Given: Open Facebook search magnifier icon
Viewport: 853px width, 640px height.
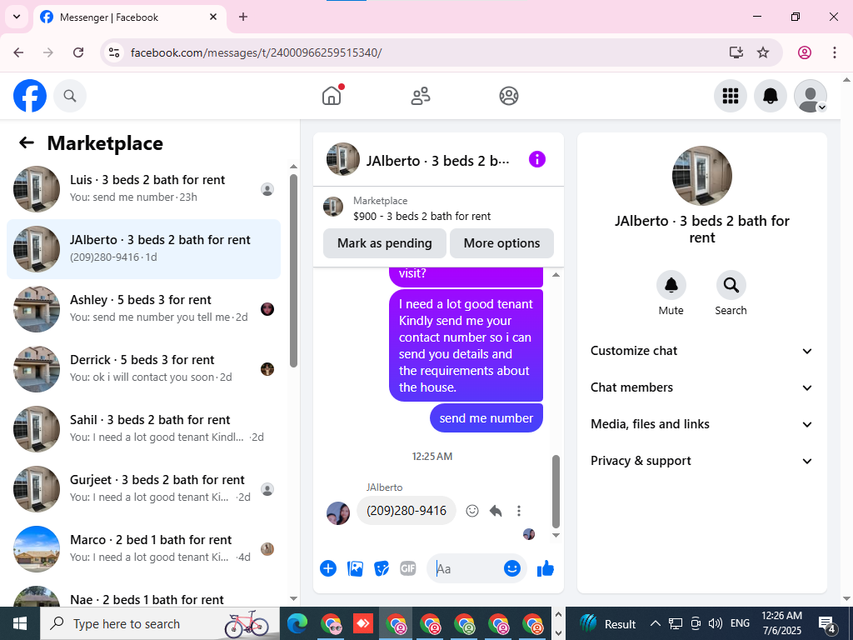Looking at the screenshot, I should pos(70,96).
